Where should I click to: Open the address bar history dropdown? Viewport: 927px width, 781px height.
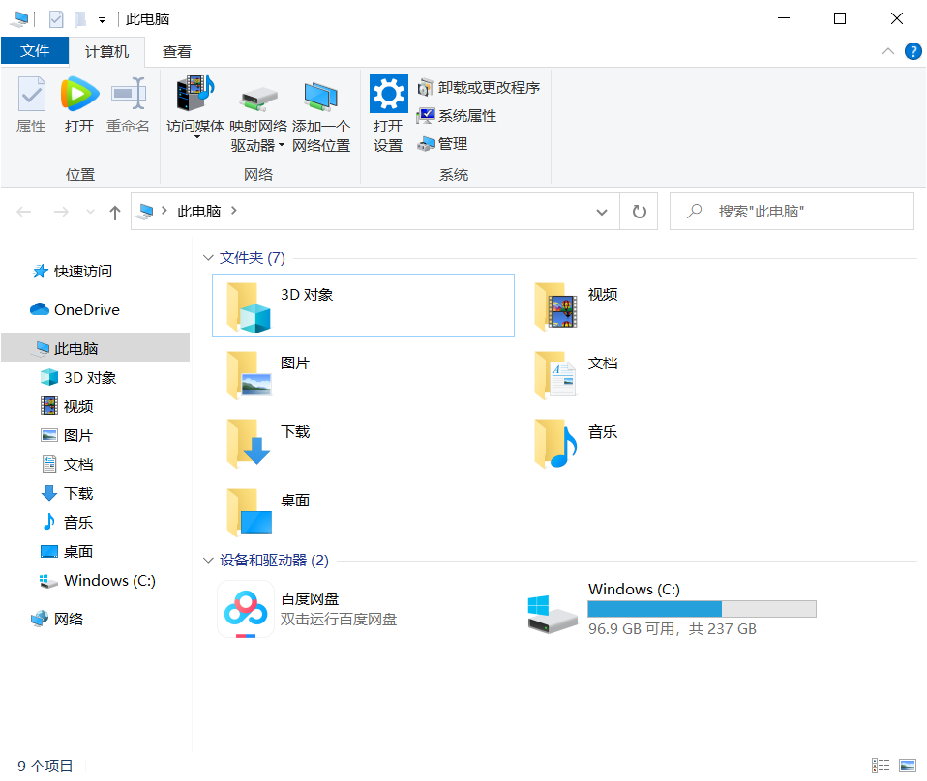(602, 211)
